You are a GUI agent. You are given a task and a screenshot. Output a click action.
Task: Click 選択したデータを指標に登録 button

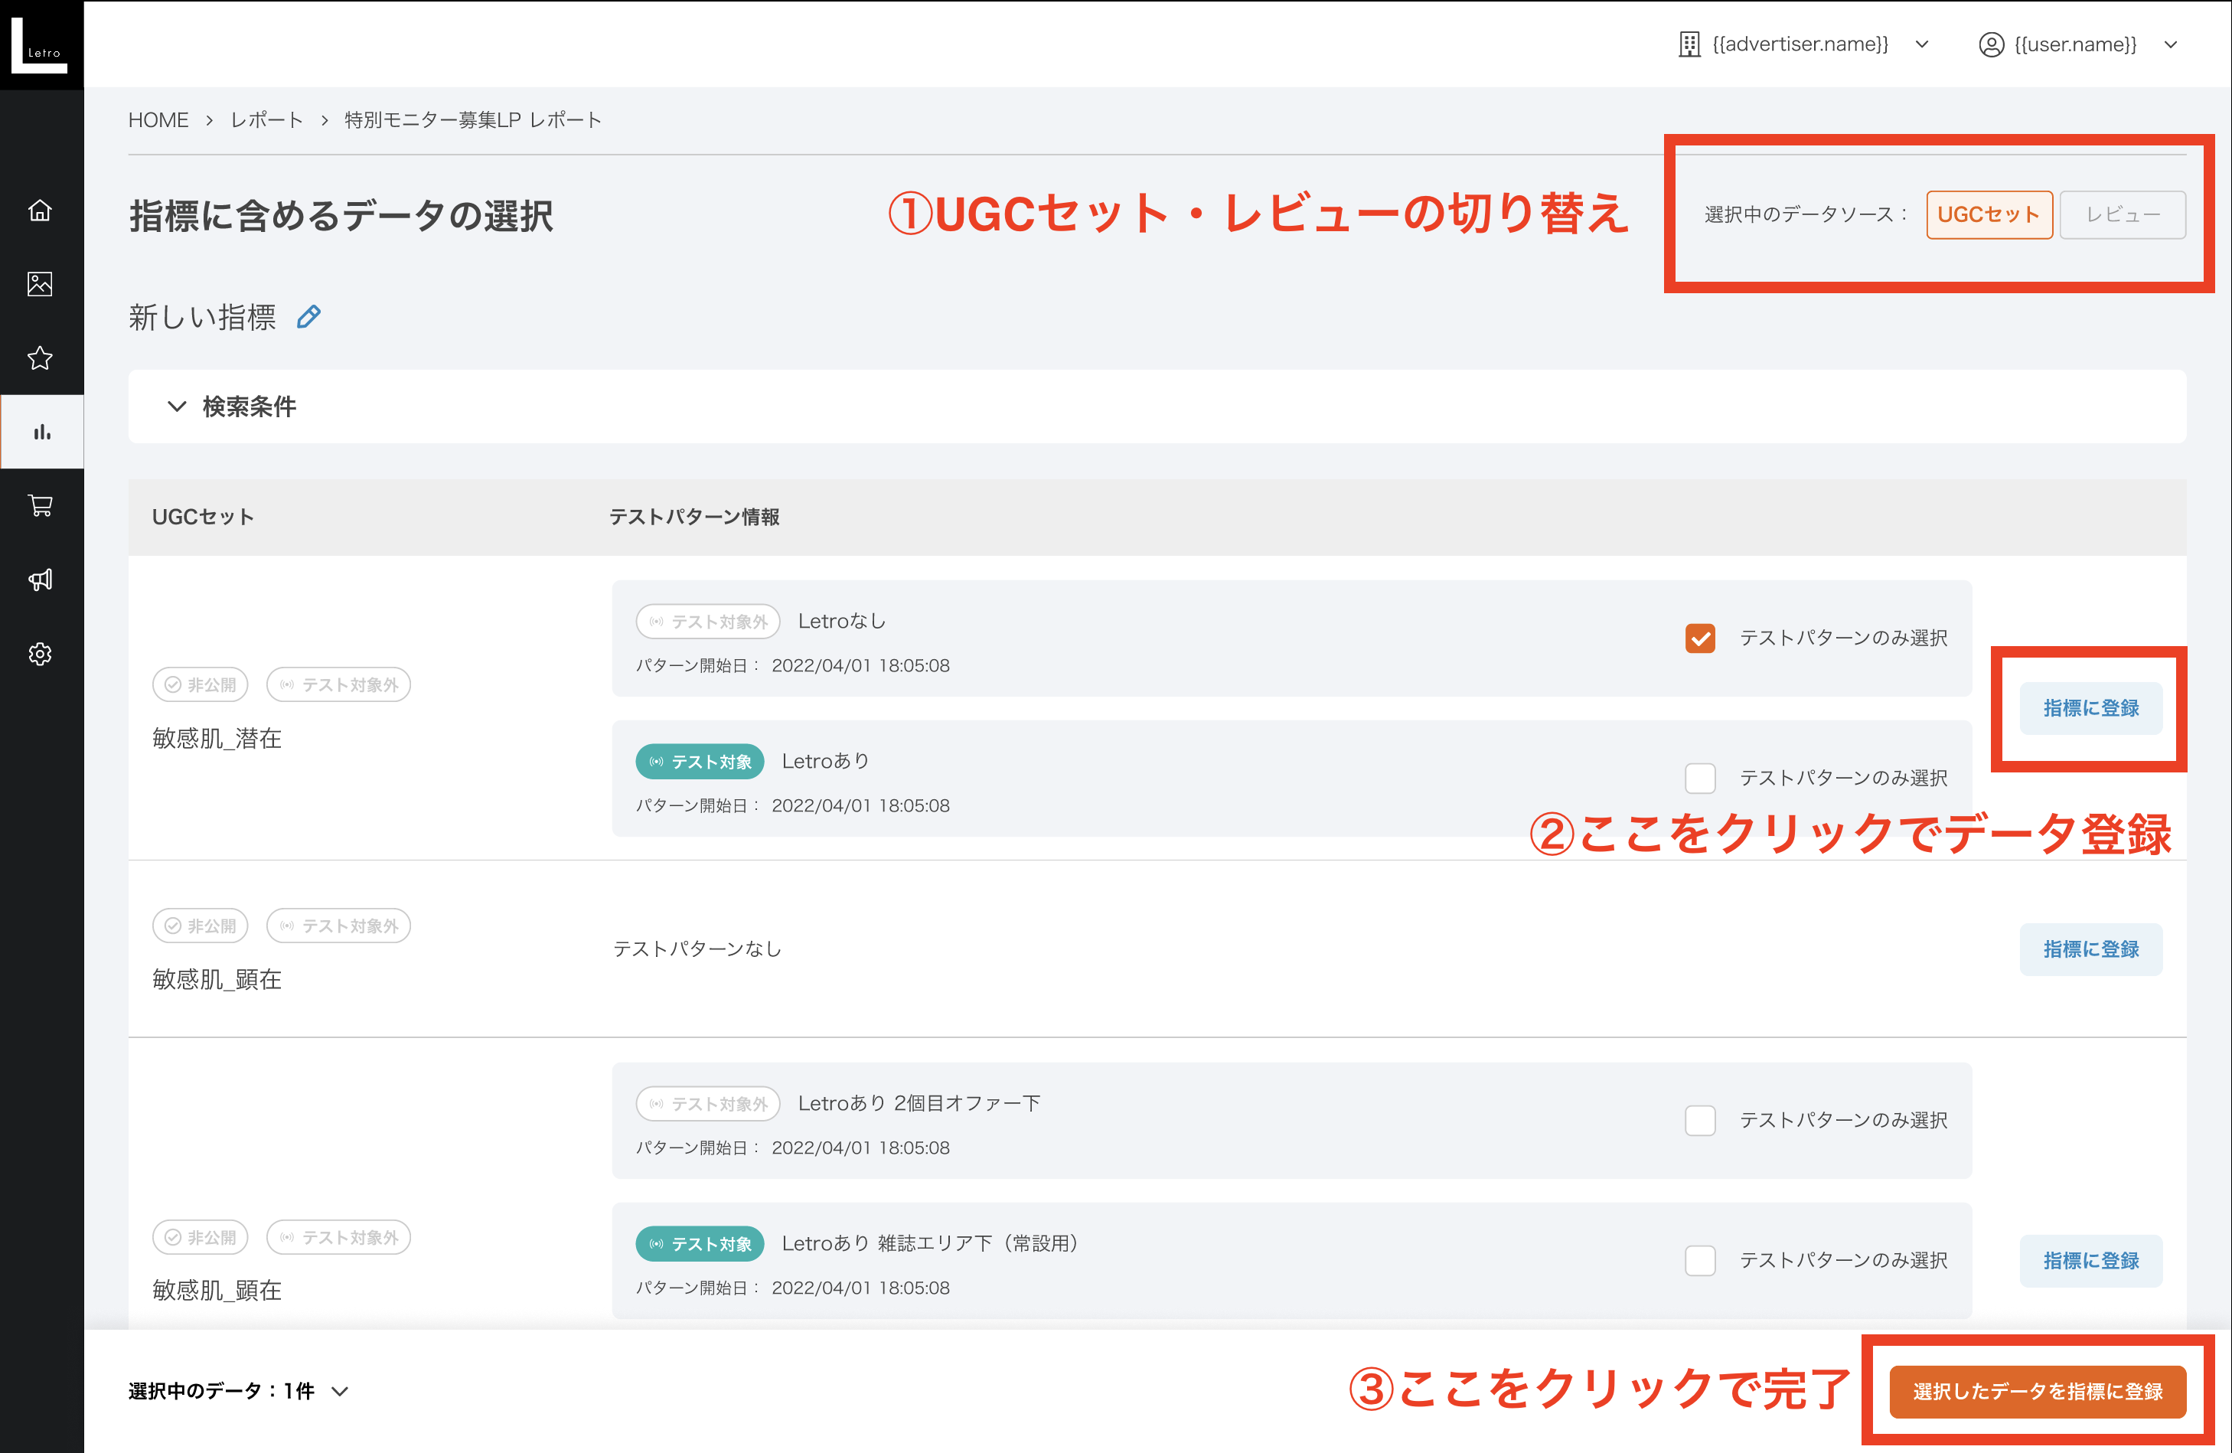click(x=2037, y=1392)
